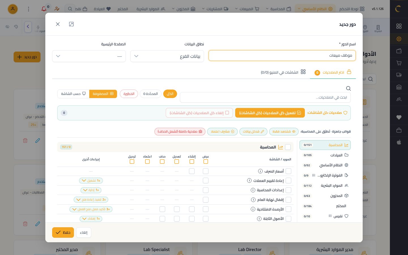
Task: Click info icon beside إقفال نهاية العام
Action: [253, 200]
